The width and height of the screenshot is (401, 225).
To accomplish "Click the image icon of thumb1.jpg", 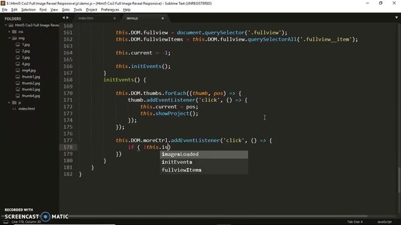I will pos(18,77).
